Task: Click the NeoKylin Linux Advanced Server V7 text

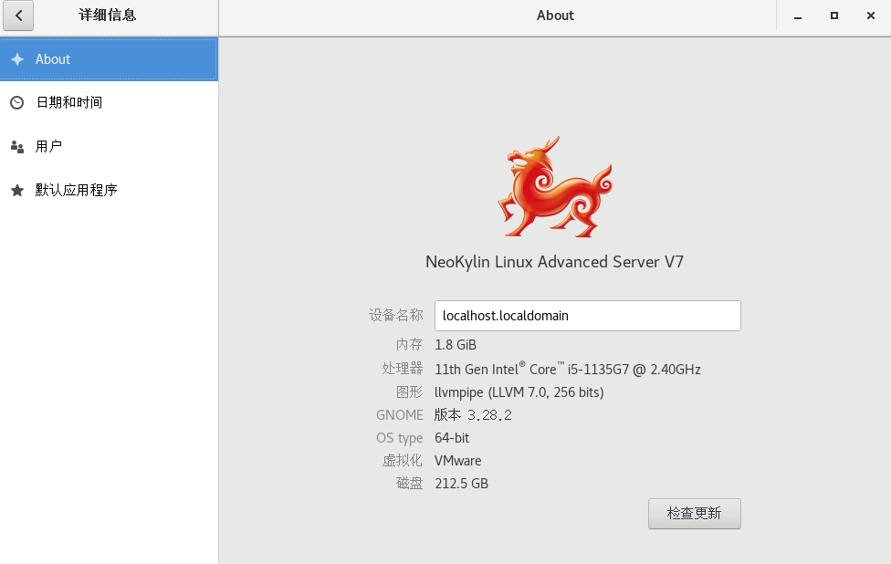Action: coord(555,262)
